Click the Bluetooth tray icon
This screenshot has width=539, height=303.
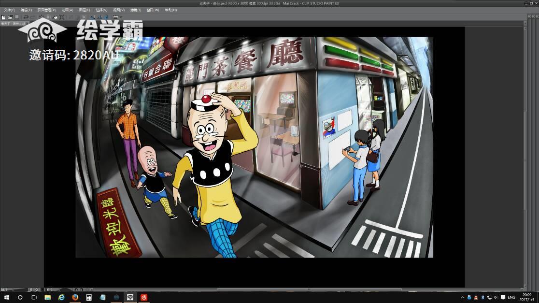(x=482, y=298)
